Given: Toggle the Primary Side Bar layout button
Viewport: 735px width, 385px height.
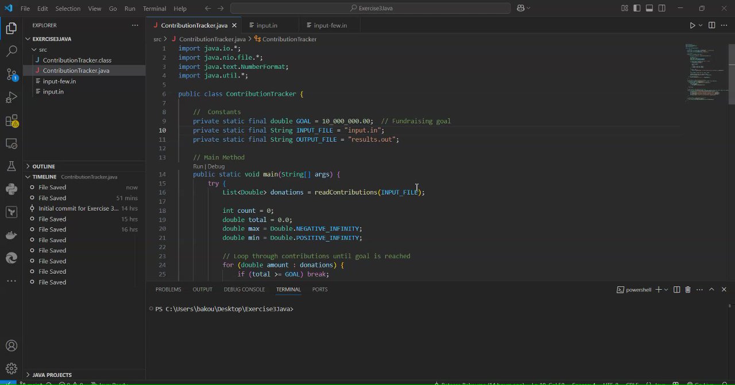Looking at the screenshot, I should point(637,9).
